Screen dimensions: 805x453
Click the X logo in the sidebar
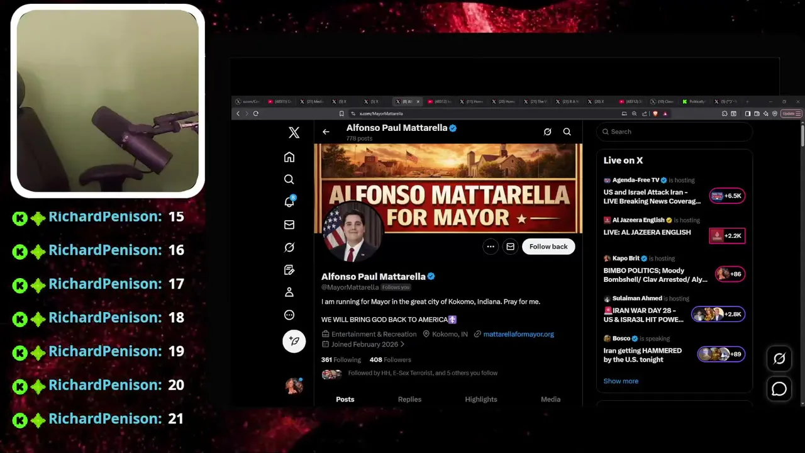(x=294, y=133)
